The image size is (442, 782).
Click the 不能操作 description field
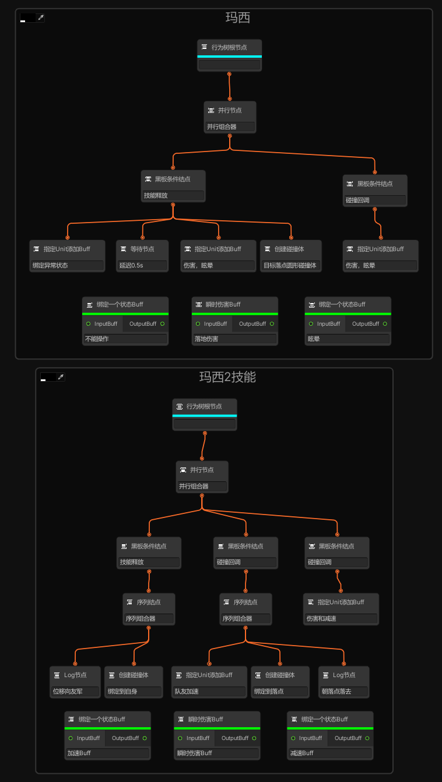point(125,339)
